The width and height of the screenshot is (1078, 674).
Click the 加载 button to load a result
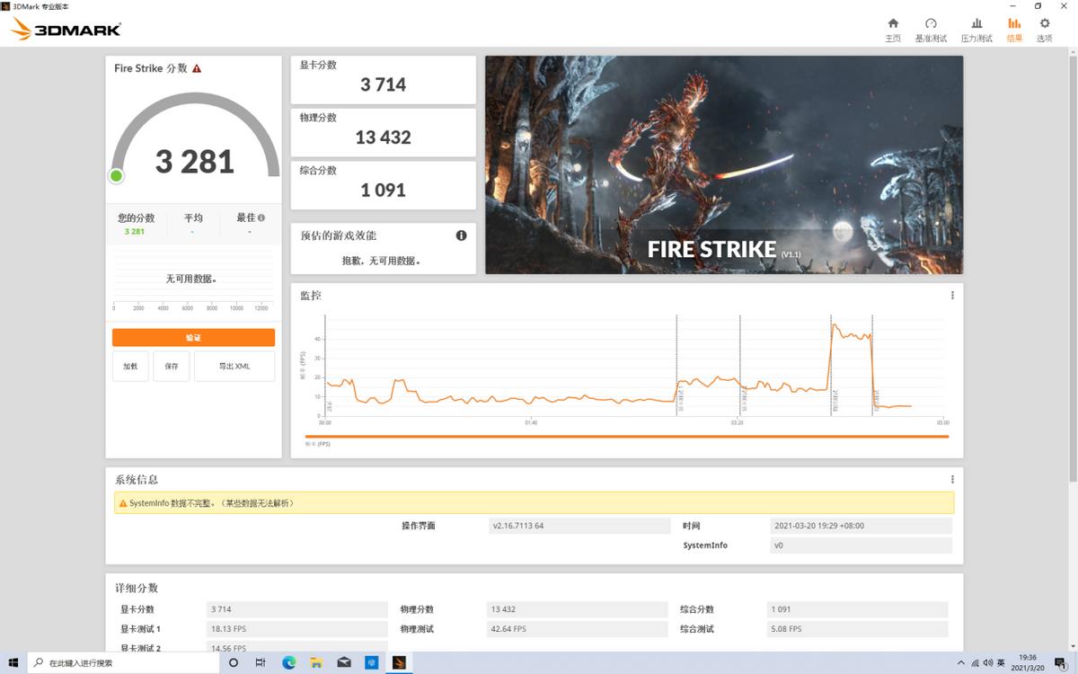click(130, 366)
